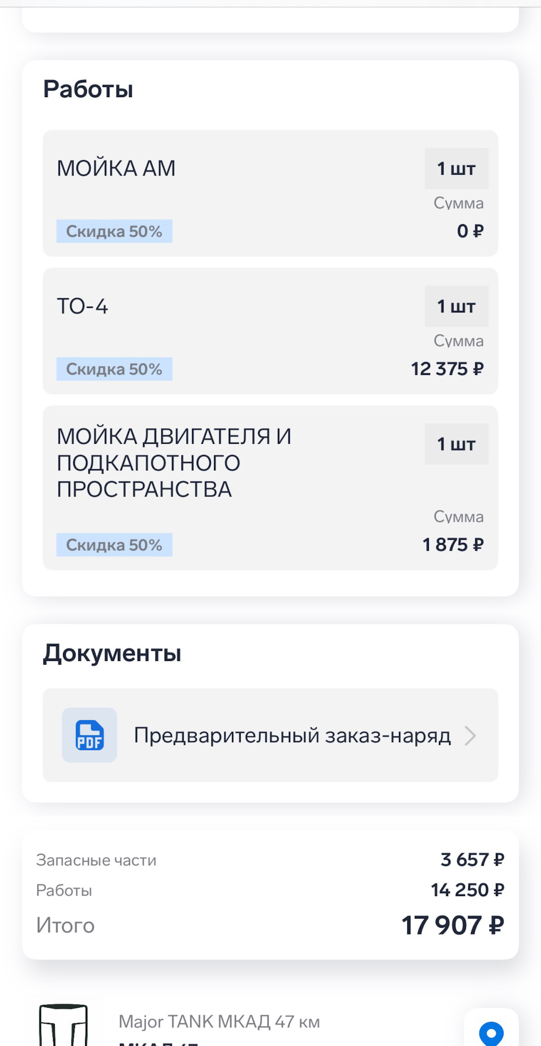Select МОЙКА ДВИГАТЕЛЯ И ПОДКАПОТНОГО ПРОСТРАНСТВА item
Viewport: 541px width, 1046px height.
(174, 463)
